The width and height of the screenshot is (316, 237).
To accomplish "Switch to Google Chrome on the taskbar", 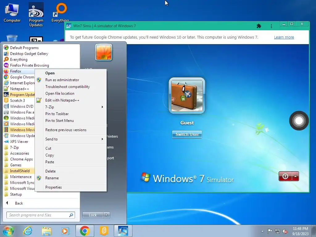I will (x=85, y=231).
